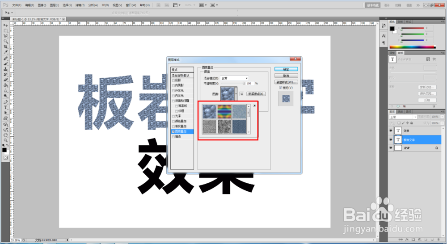
Task: Select the Quick Selection tool
Action: point(5,41)
